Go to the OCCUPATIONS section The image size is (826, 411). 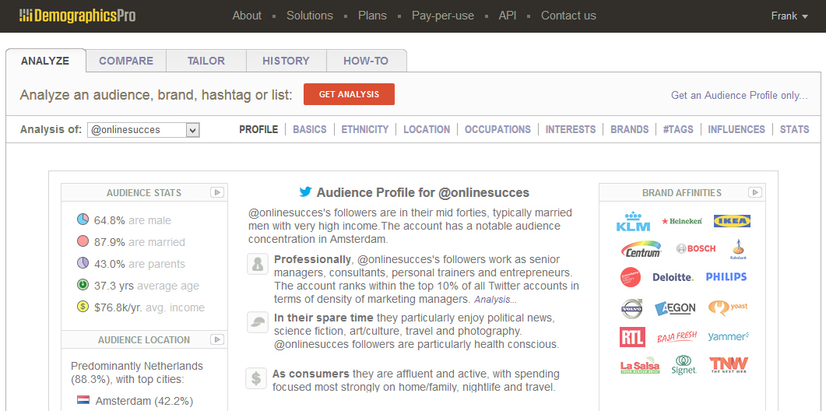[x=497, y=129]
